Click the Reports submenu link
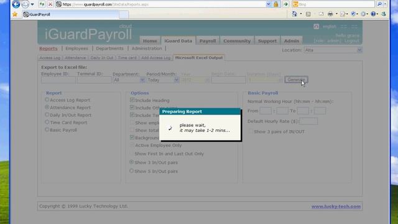The width and height of the screenshot is (398, 224). pos(49,49)
